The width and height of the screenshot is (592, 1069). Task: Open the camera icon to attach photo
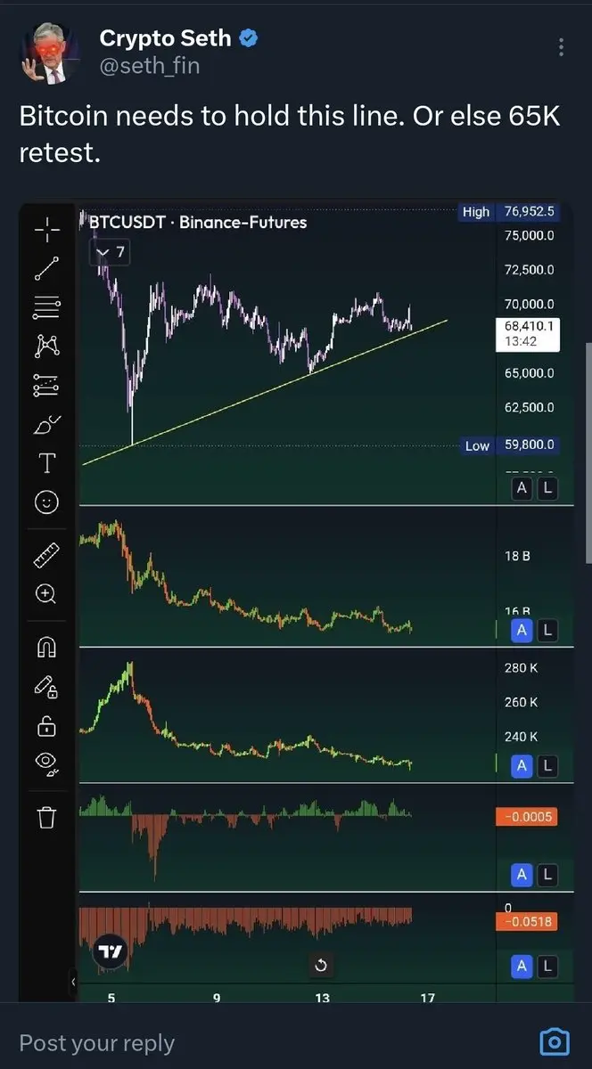point(555,1041)
